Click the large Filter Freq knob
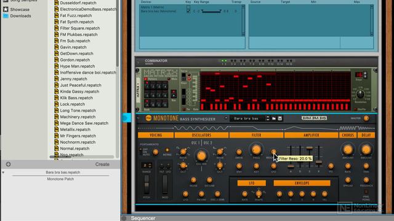This screenshot has width=394, height=221. coord(256,150)
